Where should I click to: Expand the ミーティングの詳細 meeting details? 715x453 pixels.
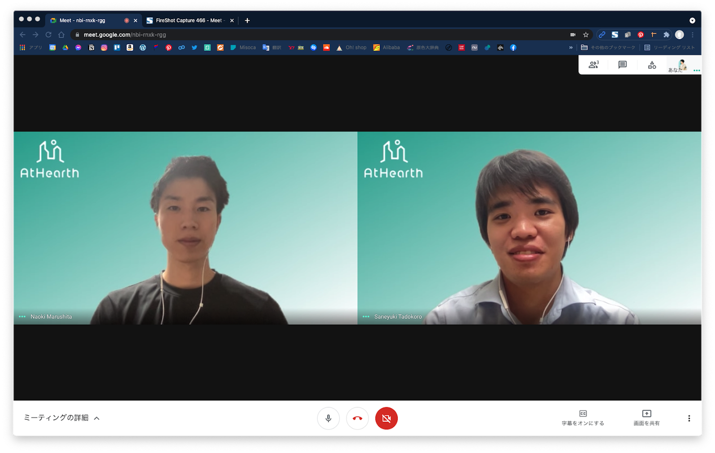62,418
